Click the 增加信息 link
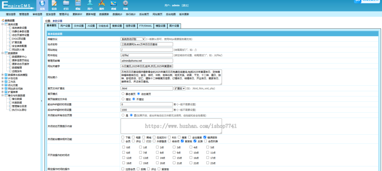The image size is (382, 171). tap(11, 14)
